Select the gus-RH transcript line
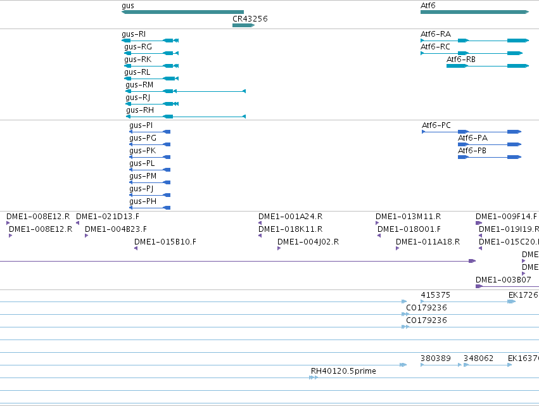 (186, 117)
